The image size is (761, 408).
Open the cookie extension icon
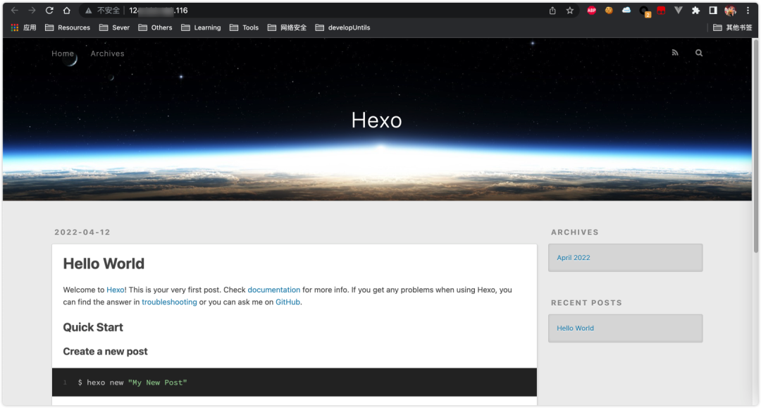[609, 10]
